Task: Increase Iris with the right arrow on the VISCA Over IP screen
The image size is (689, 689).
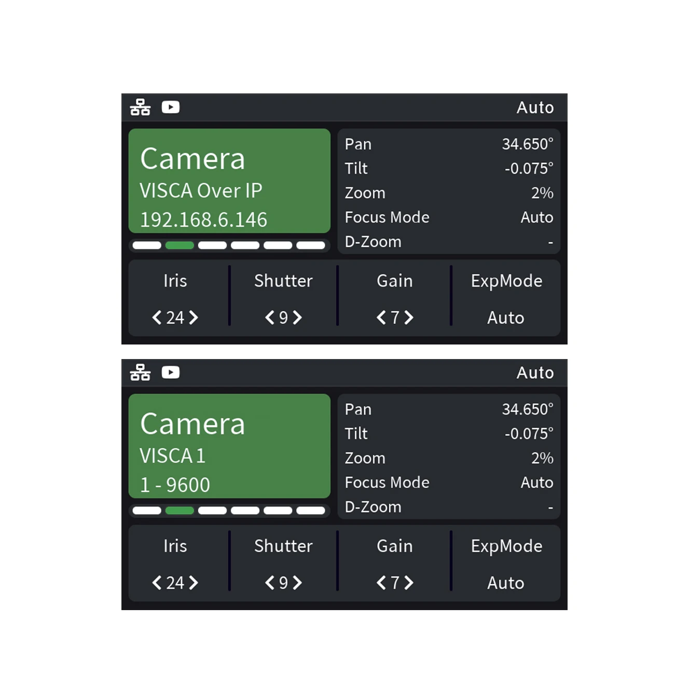Action: click(194, 317)
